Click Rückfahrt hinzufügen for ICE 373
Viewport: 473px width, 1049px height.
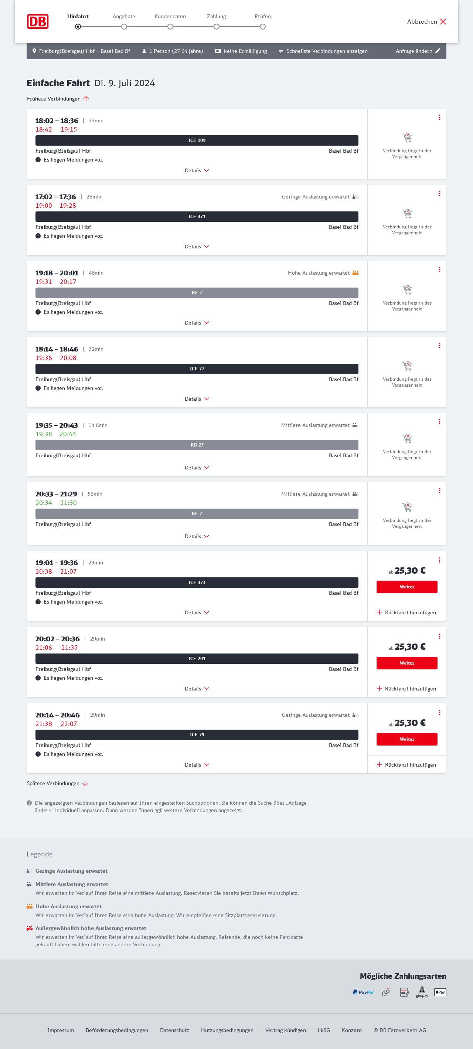pos(406,612)
